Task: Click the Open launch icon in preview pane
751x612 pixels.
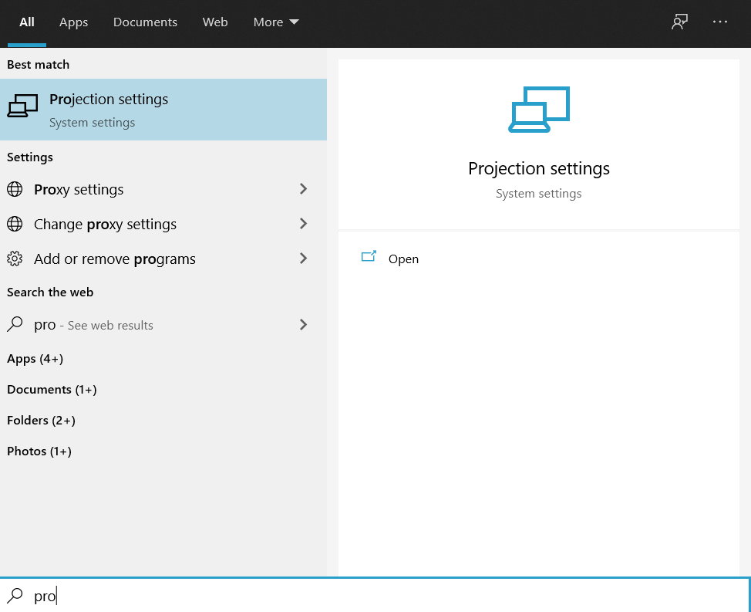Action: point(369,258)
